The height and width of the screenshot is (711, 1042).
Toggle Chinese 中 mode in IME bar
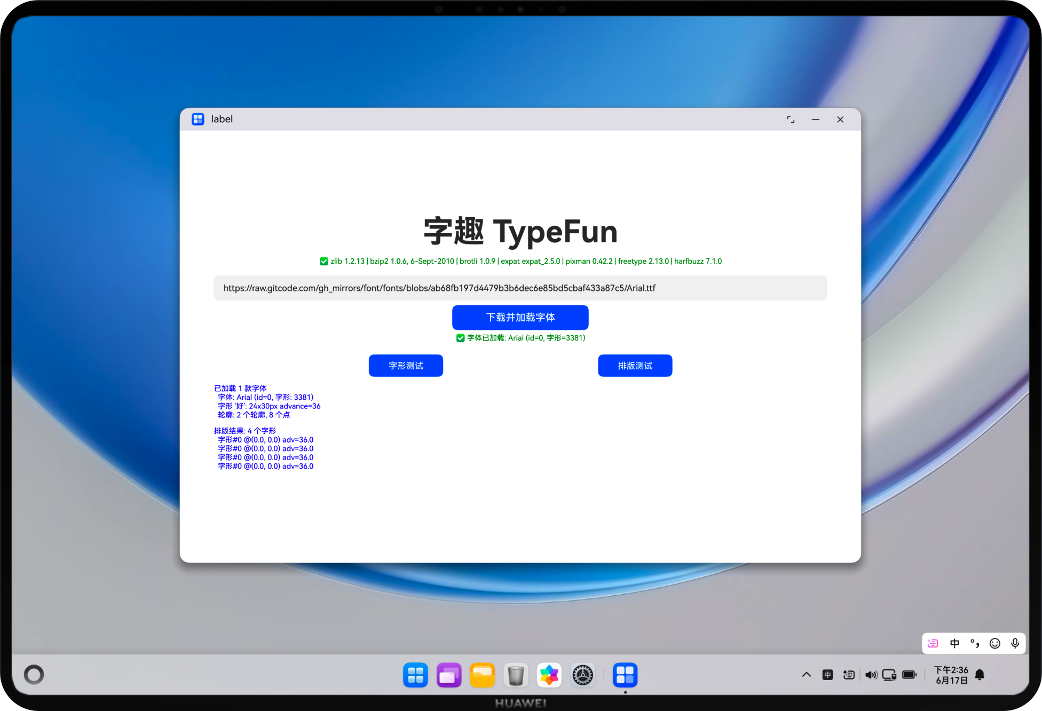954,644
